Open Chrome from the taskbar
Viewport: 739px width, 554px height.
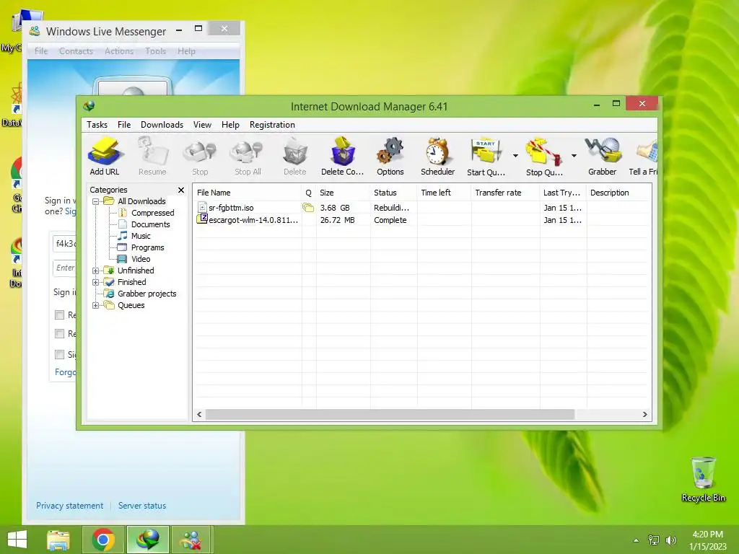(x=103, y=540)
